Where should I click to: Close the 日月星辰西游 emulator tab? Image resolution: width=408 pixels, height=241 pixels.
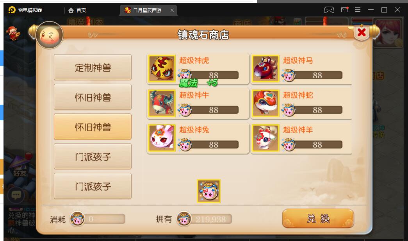[172, 10]
